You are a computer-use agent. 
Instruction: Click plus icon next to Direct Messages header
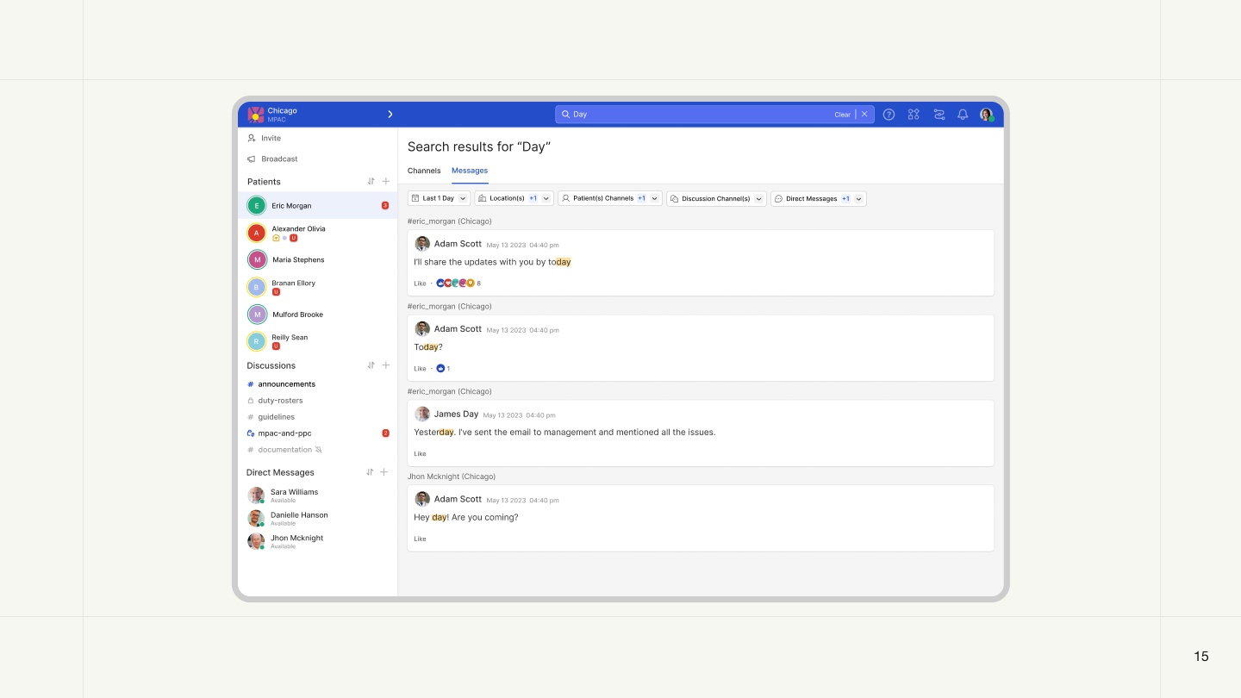[x=384, y=472]
